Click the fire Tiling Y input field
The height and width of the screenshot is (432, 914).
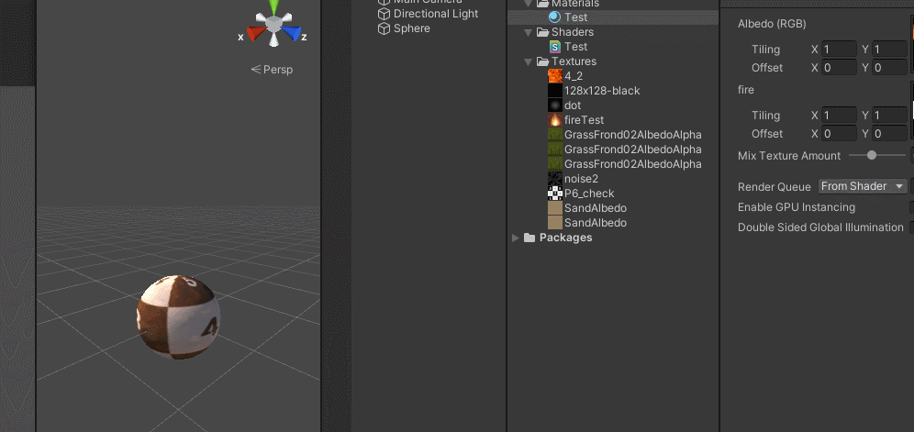[889, 116]
